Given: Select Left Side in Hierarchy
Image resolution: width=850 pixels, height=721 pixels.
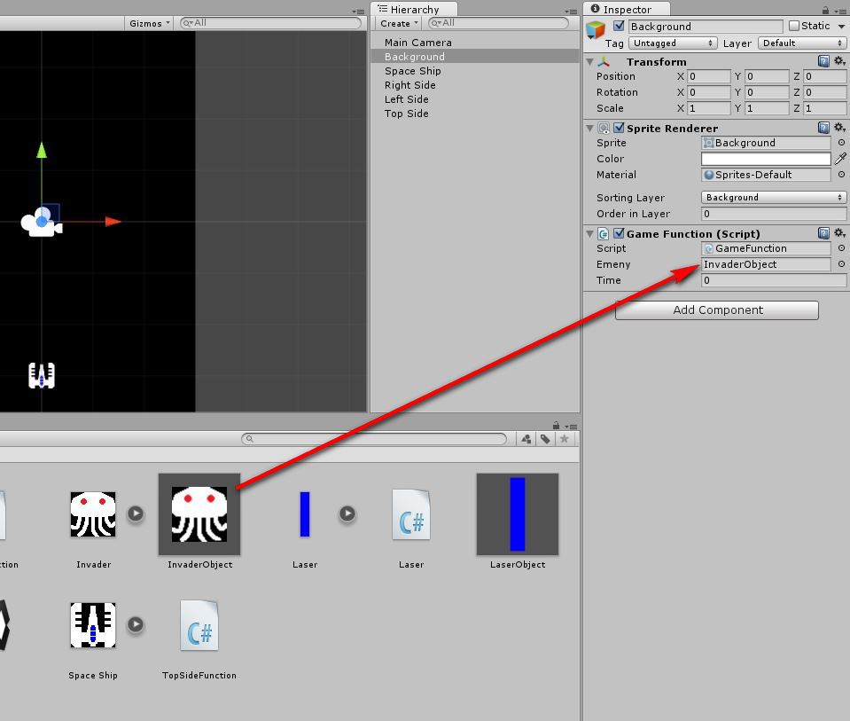Looking at the screenshot, I should click(475, 99).
